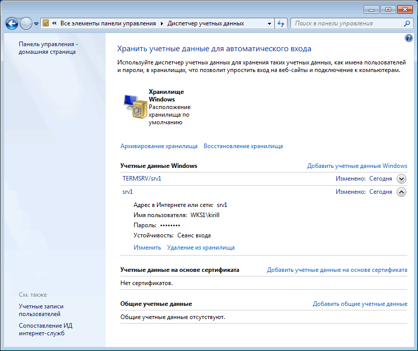Select the TERMSRV/srv1 credential entry
This screenshot has height=351, width=418.
142,179
